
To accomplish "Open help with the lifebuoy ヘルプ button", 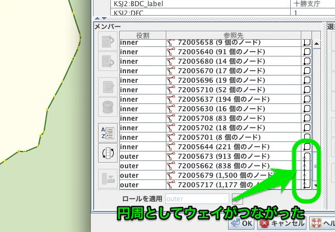I will pos(322,223).
